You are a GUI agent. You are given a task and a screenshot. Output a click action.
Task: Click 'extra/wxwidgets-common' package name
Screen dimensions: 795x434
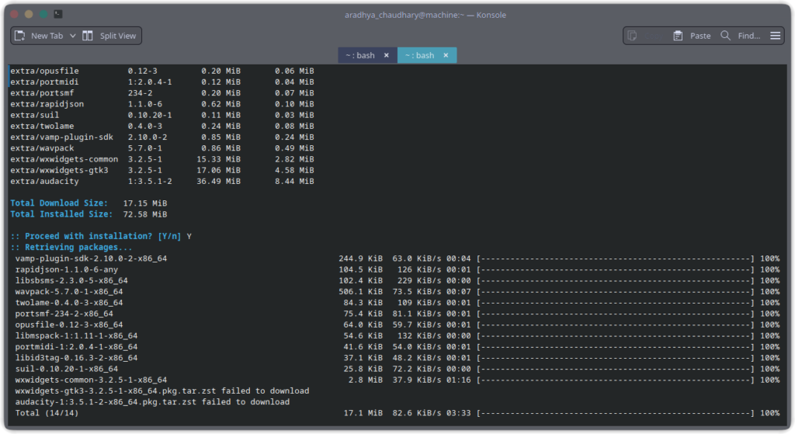pyautogui.click(x=64, y=159)
